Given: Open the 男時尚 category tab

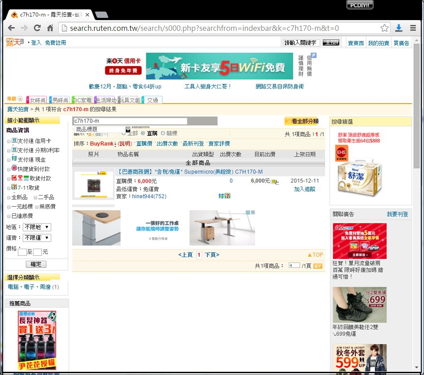Looking at the screenshot, I should [59, 100].
